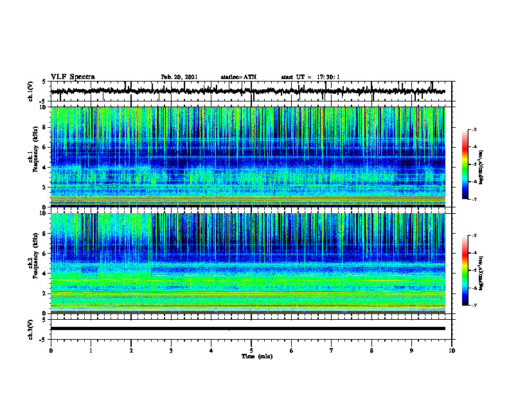
Task: Click time axis tick label "2"
Action: click(131, 351)
